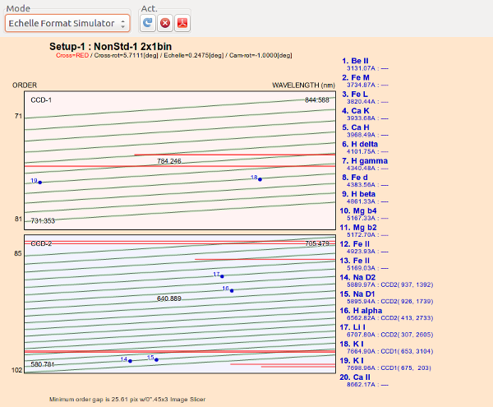
Task: Click the CCD-2 label in lower plot
Action: click(x=41, y=243)
